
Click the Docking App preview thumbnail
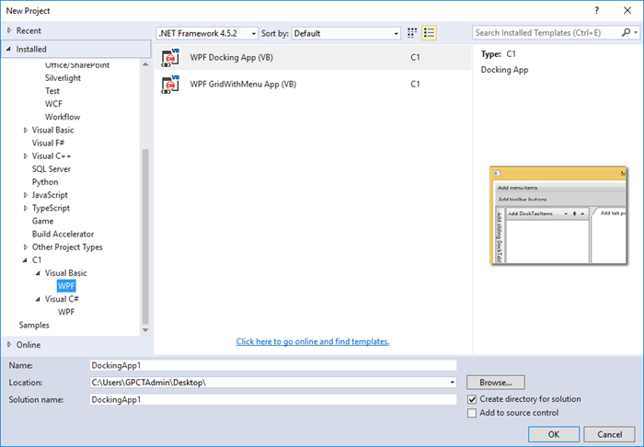pos(558,215)
